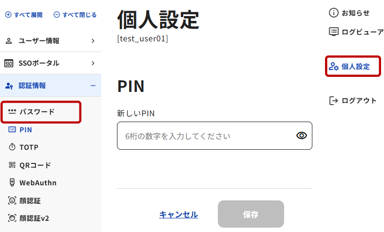Open the ログビューア log viewer icon
Image resolution: width=384 pixels, height=232 pixels.
(x=334, y=32)
